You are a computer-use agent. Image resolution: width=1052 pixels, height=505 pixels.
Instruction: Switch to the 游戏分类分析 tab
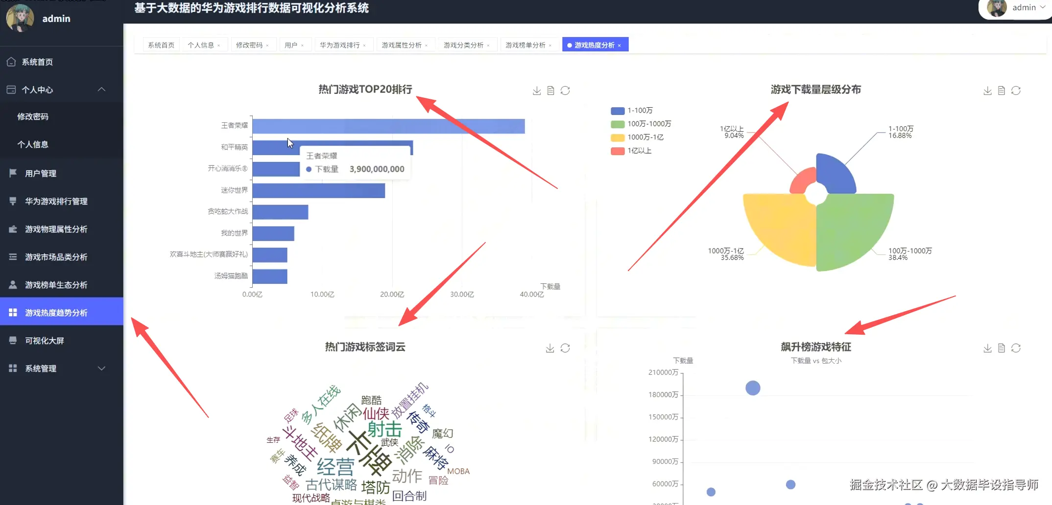coord(463,45)
